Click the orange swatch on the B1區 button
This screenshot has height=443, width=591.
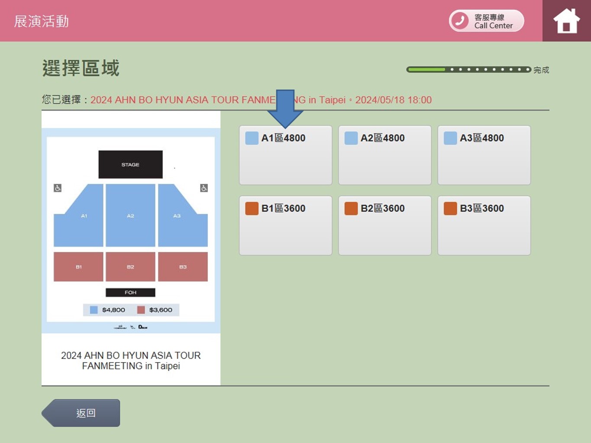coord(252,209)
